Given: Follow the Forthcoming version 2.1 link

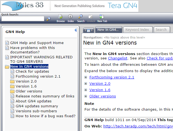Looking at the screenshot, I should click(112, 77).
